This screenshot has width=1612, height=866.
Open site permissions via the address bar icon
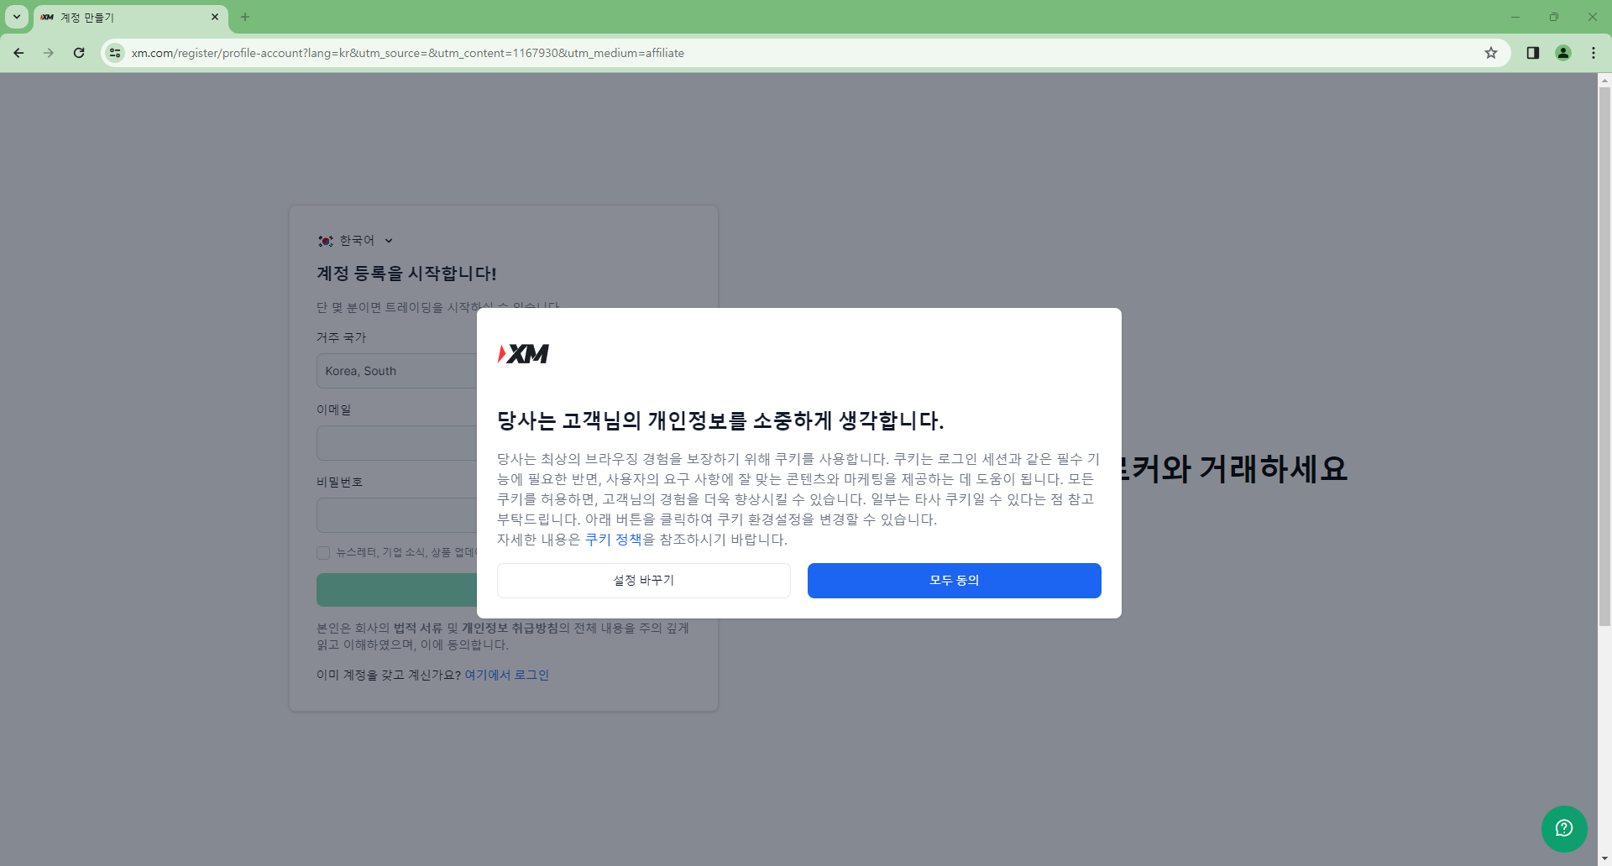tap(114, 52)
